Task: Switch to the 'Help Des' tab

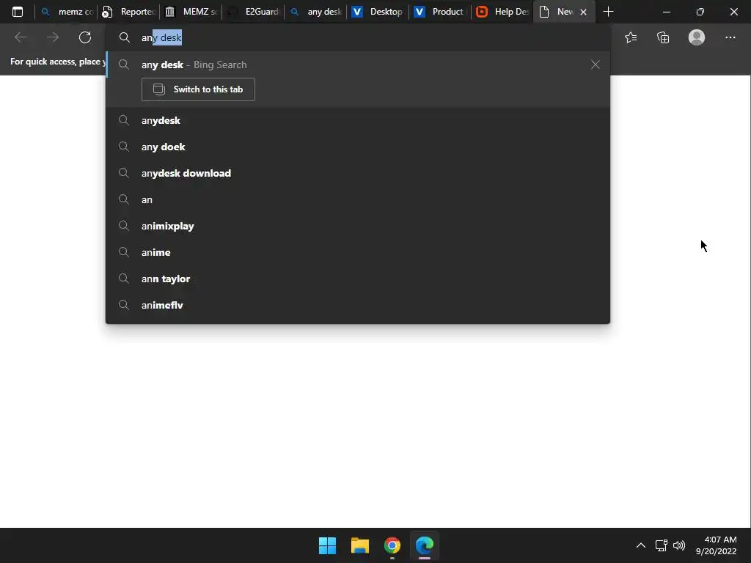Action: (502, 12)
